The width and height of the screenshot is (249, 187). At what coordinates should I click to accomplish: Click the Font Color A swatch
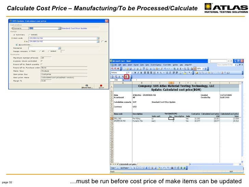click(x=189, y=73)
